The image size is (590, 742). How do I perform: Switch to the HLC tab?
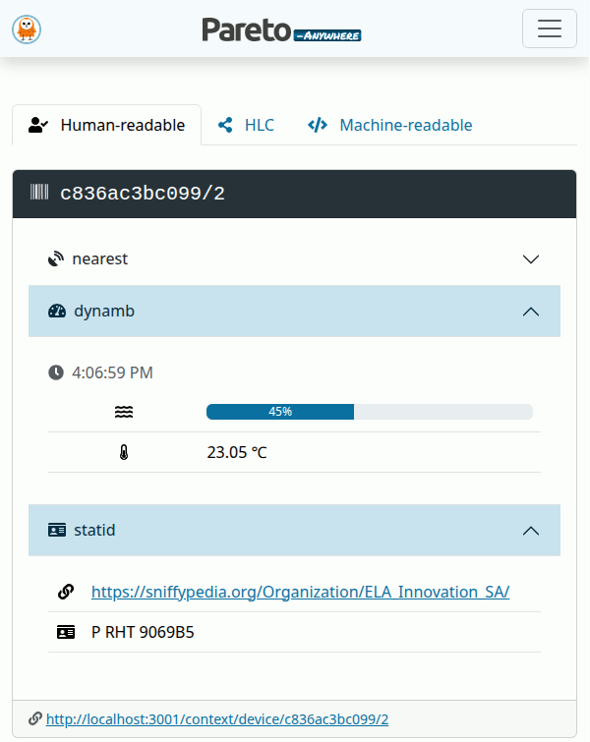click(x=246, y=125)
